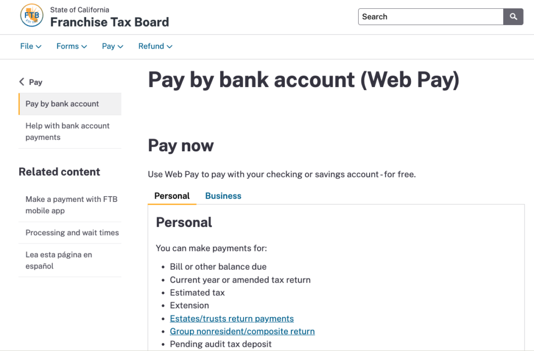Image resolution: width=534 pixels, height=351 pixels.
Task: Go to Franchise Tax Board home title
Action: click(x=110, y=22)
